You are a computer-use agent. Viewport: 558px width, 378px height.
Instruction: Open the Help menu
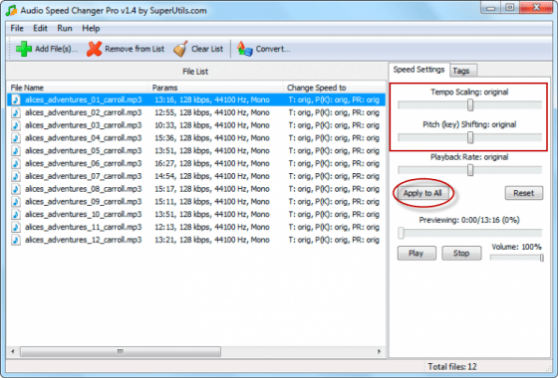click(91, 29)
